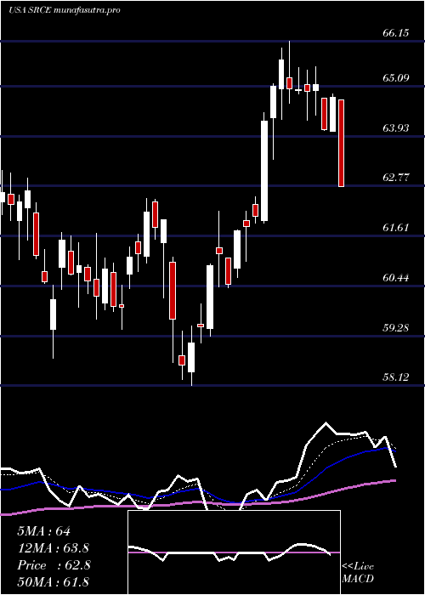425x595 pixels.
Task: Click the last large red candlestick
Action: tap(341, 143)
